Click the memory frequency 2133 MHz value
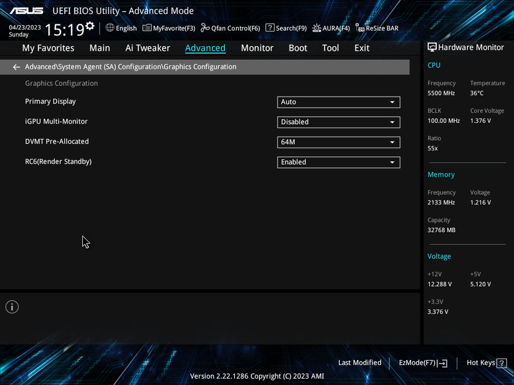This screenshot has height=385, width=514. (441, 202)
